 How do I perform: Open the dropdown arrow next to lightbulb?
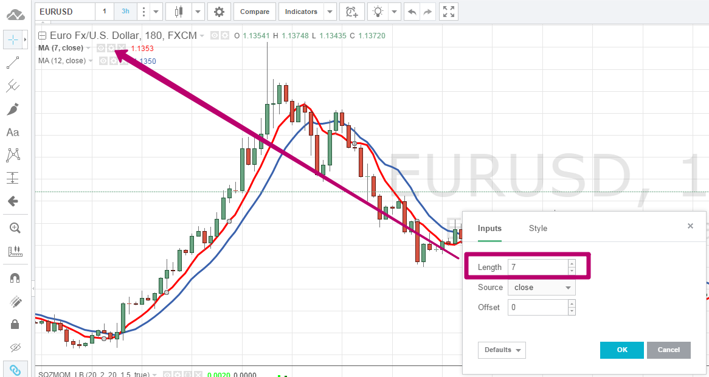[x=395, y=12]
